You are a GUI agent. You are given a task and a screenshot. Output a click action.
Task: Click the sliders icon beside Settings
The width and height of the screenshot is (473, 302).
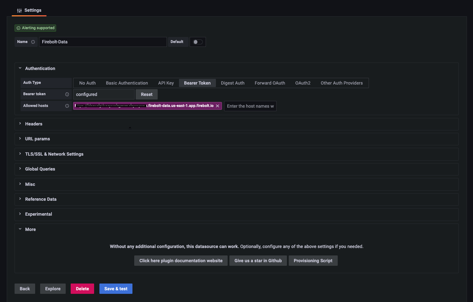[19, 10]
